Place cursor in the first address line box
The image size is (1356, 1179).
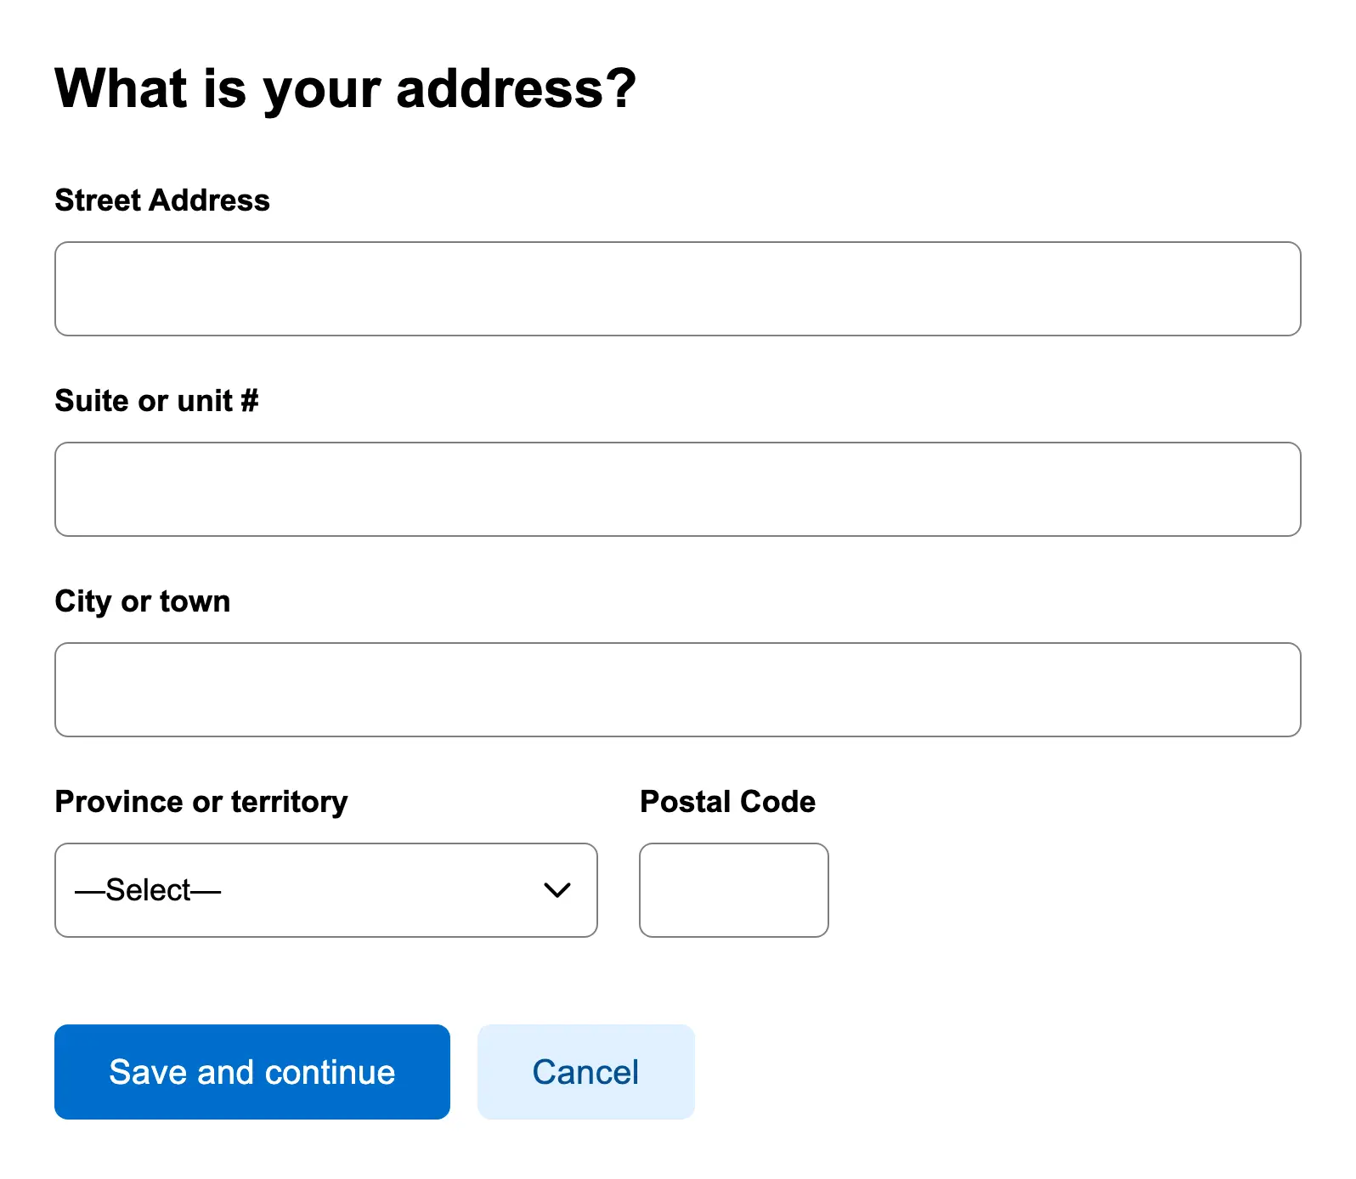[677, 289]
